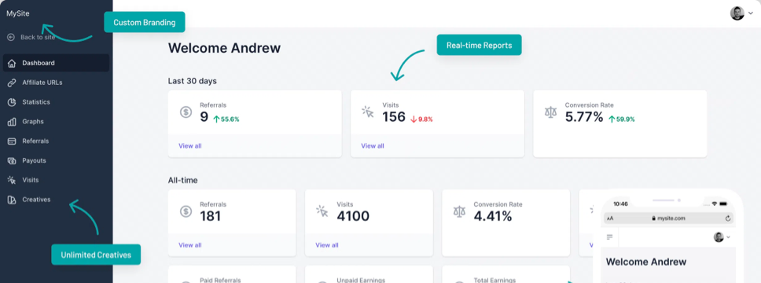
Task: Click the 5.77% conversion rate value
Action: tap(584, 117)
